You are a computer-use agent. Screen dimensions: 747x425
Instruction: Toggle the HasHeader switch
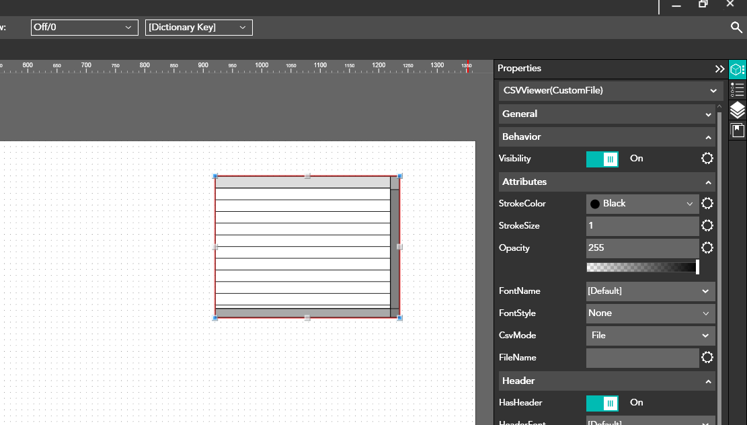click(x=602, y=403)
